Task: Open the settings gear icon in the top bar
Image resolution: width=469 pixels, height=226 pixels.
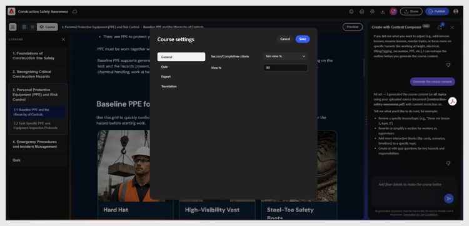Action: (373, 11)
